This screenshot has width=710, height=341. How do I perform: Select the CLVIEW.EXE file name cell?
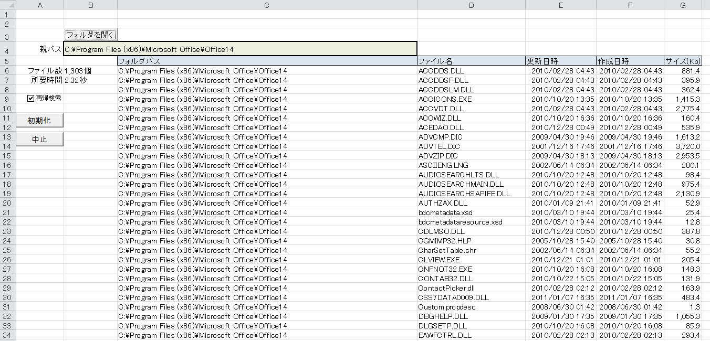point(471,259)
